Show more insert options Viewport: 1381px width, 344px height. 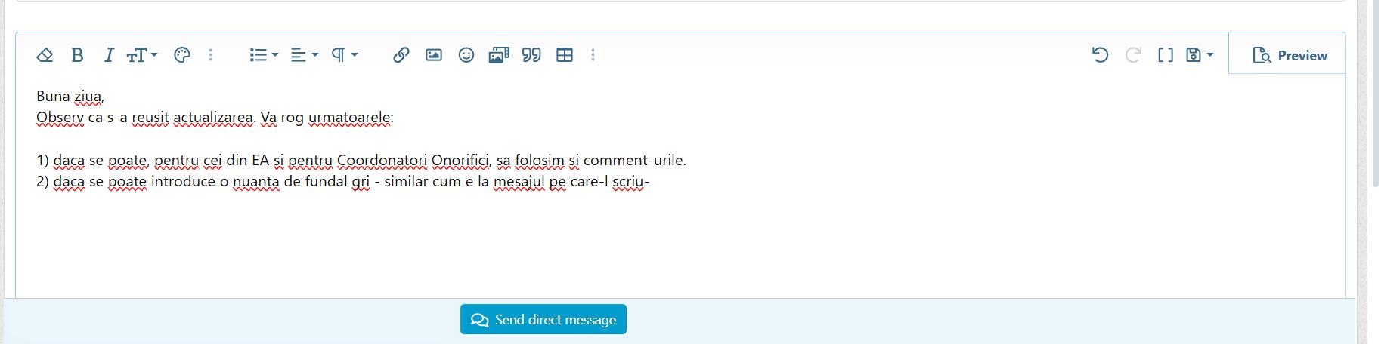pos(593,55)
